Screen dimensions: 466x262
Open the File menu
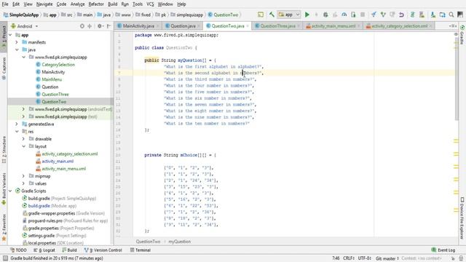tap(5, 4)
